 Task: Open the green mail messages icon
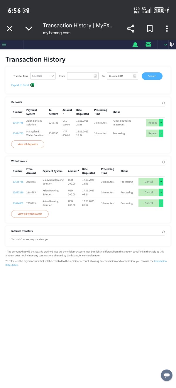pos(148,45)
